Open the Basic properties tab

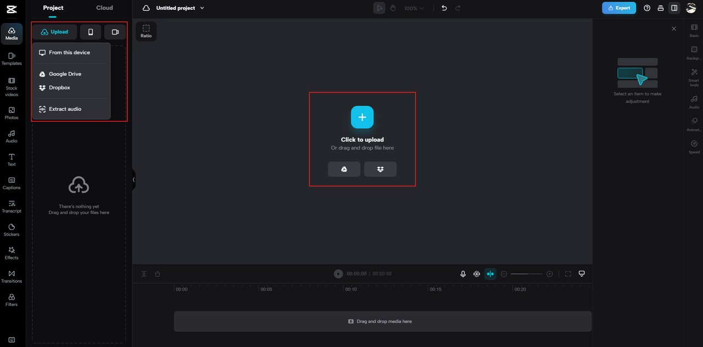(x=694, y=30)
